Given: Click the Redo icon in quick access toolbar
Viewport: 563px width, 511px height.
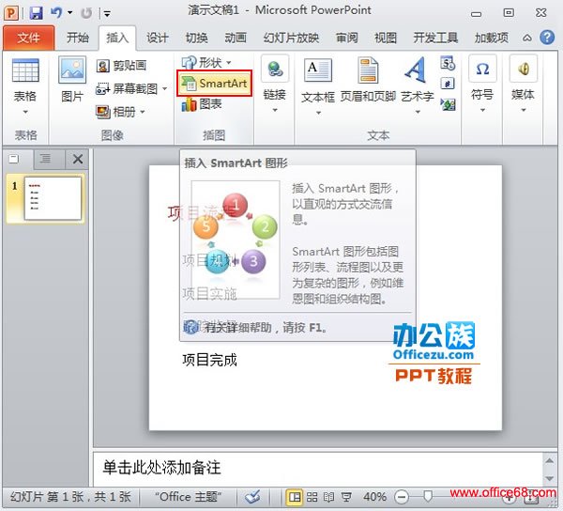Looking at the screenshot, I should tap(86, 13).
